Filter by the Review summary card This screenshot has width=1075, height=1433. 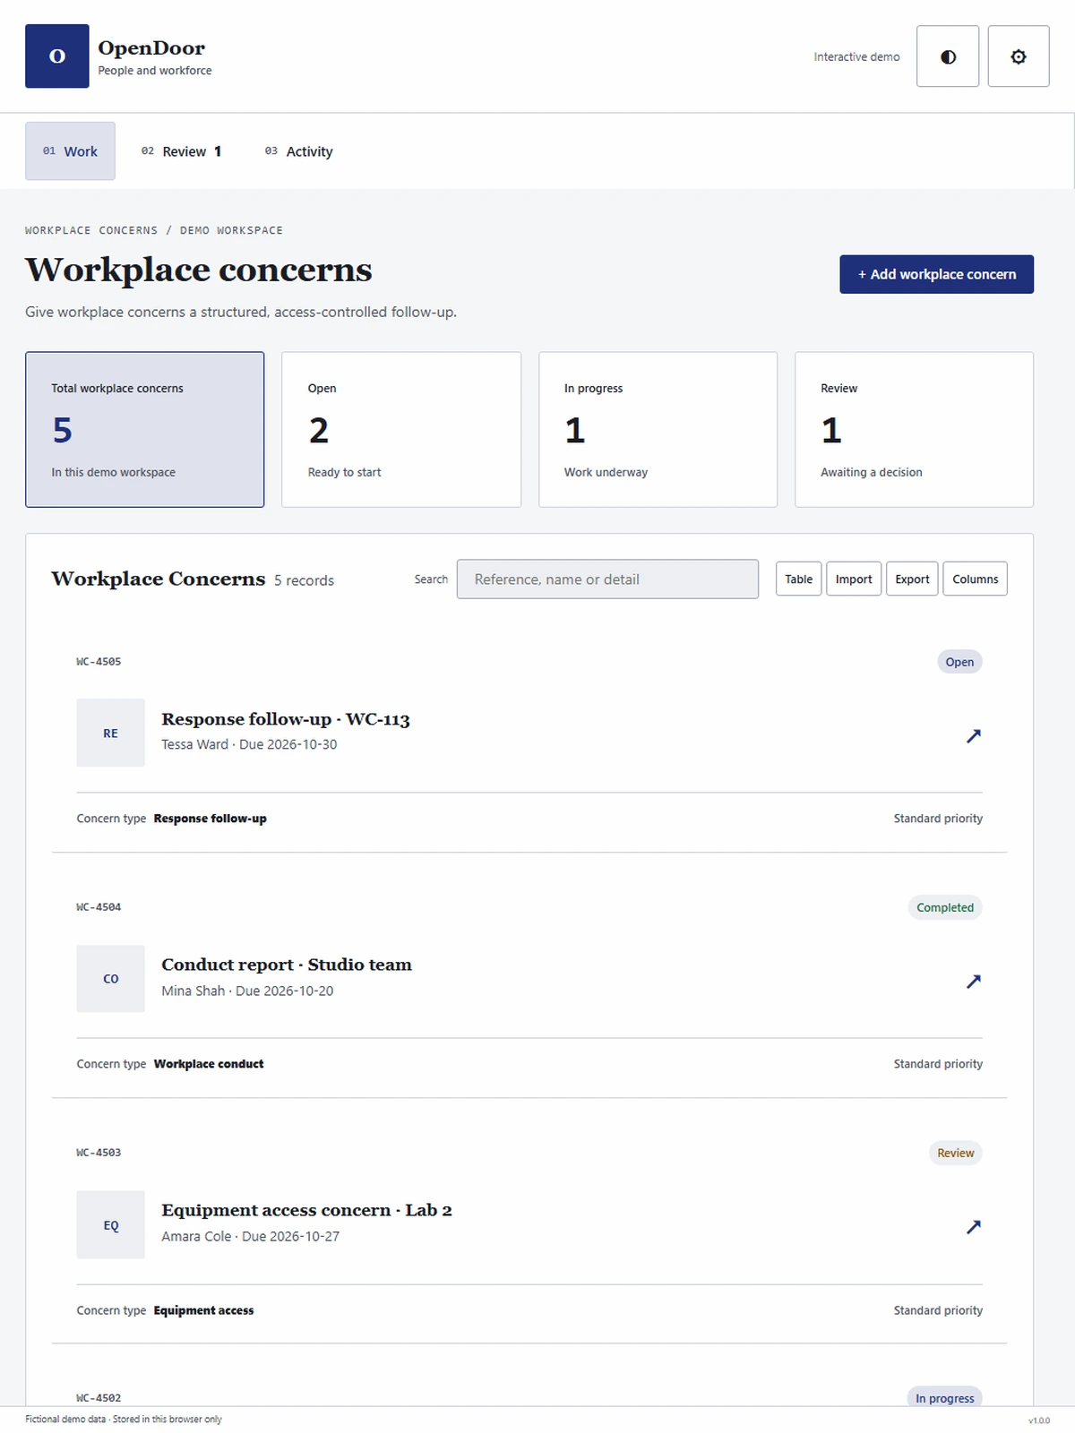point(914,430)
